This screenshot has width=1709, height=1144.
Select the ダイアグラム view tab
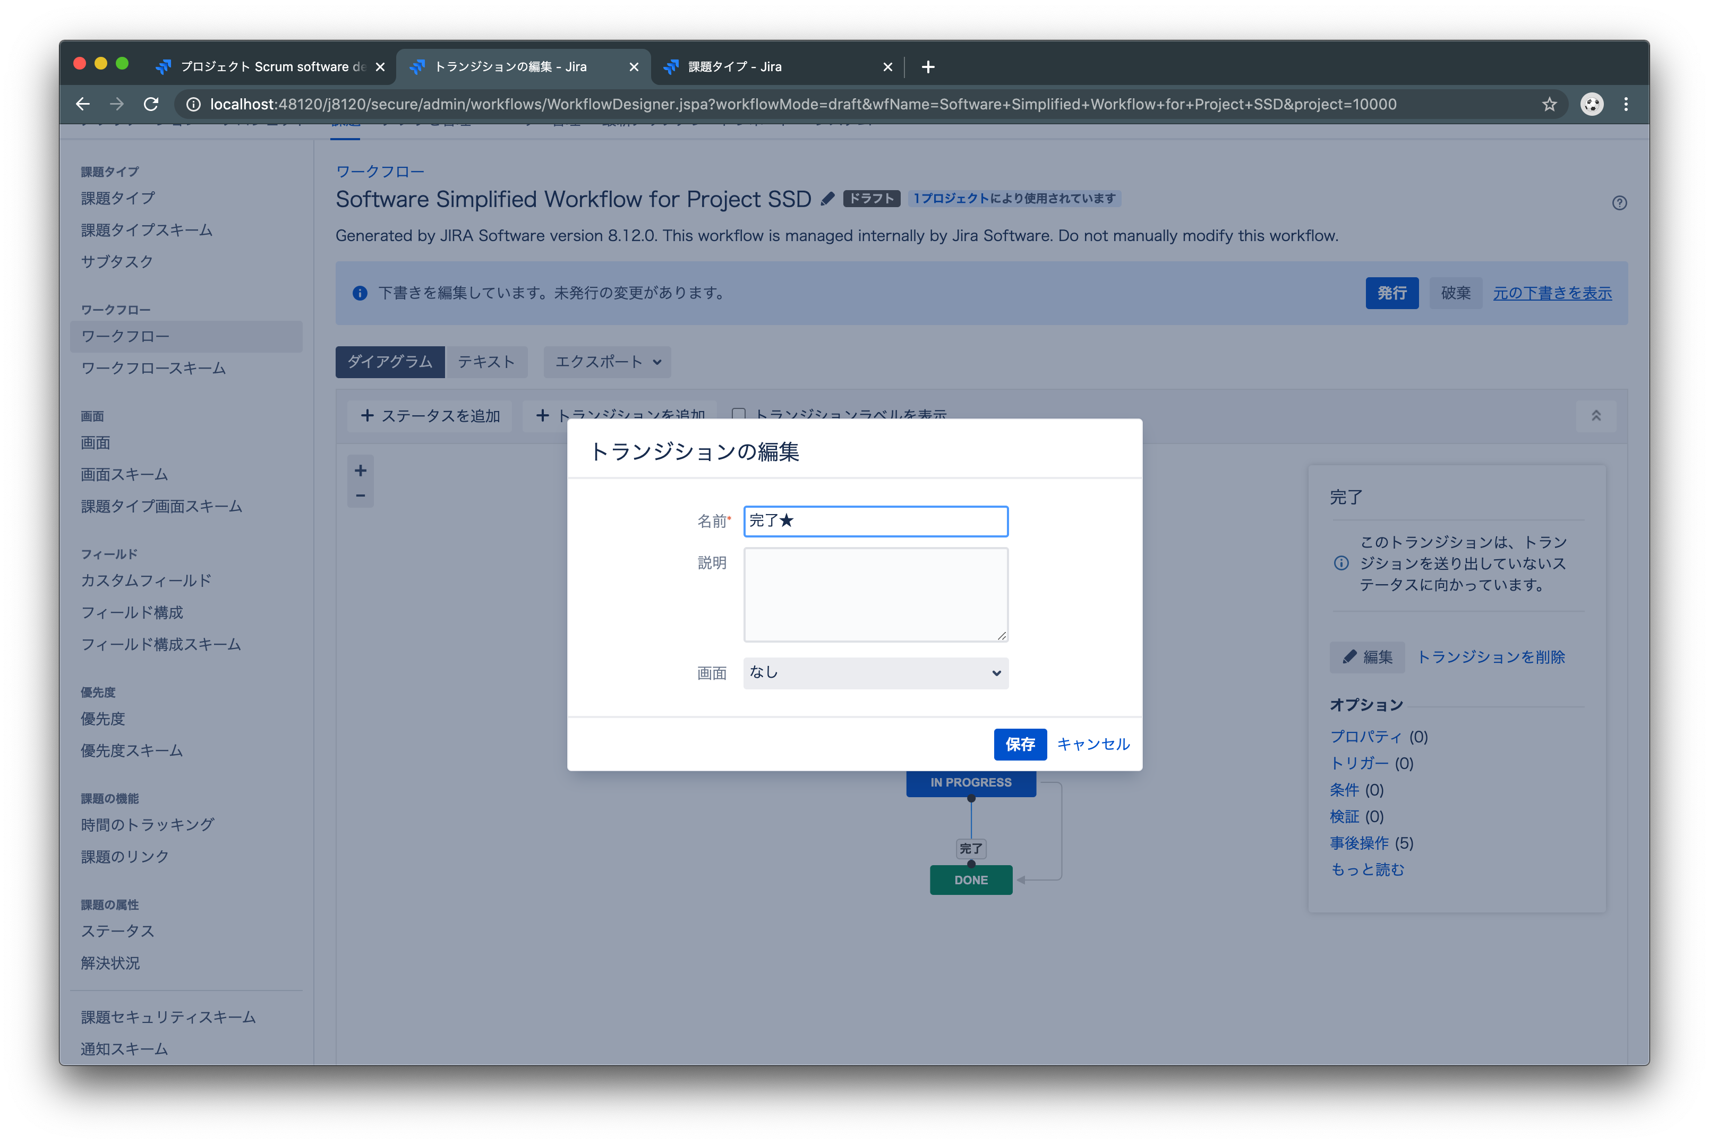coord(389,362)
